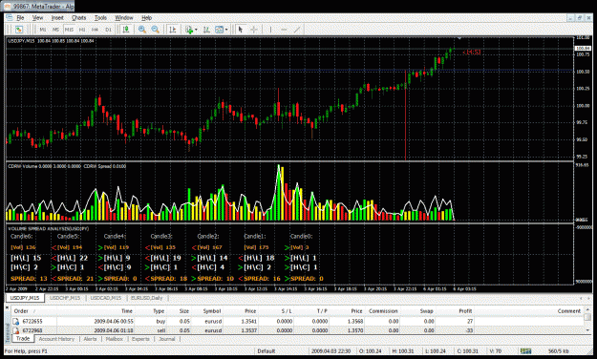The image size is (597, 359).
Task: Set timeframe to H1
Action: click(x=82, y=30)
